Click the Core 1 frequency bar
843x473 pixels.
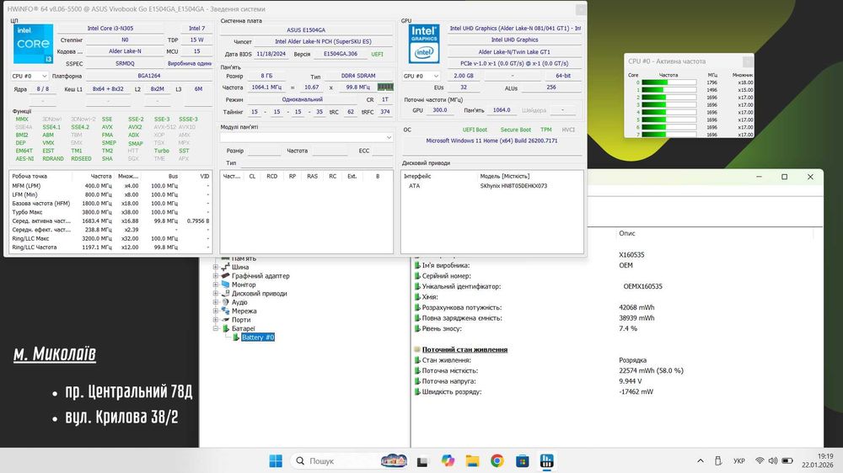click(x=668, y=90)
